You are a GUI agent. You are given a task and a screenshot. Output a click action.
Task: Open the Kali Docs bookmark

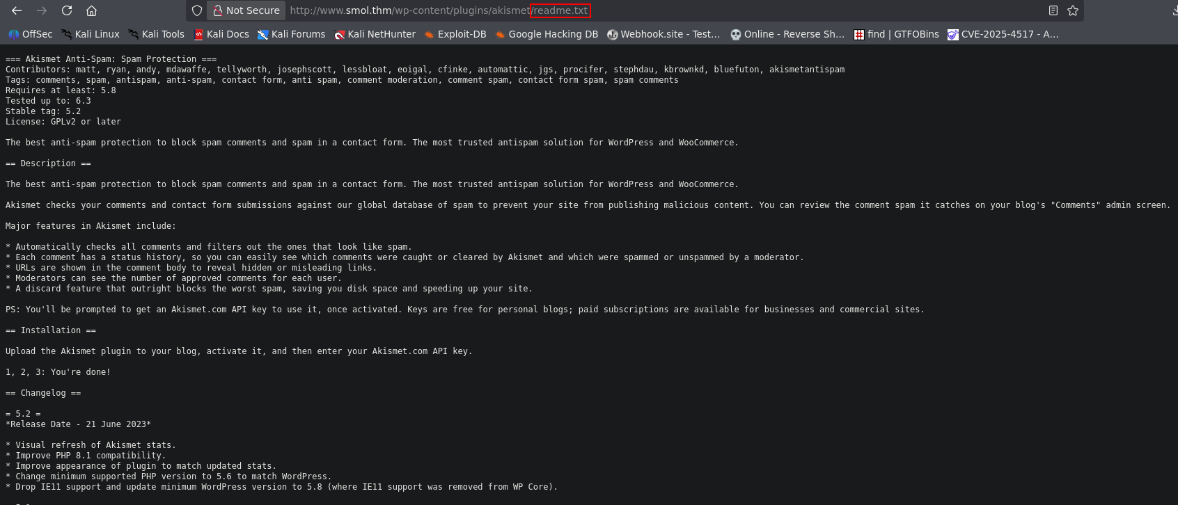221,34
